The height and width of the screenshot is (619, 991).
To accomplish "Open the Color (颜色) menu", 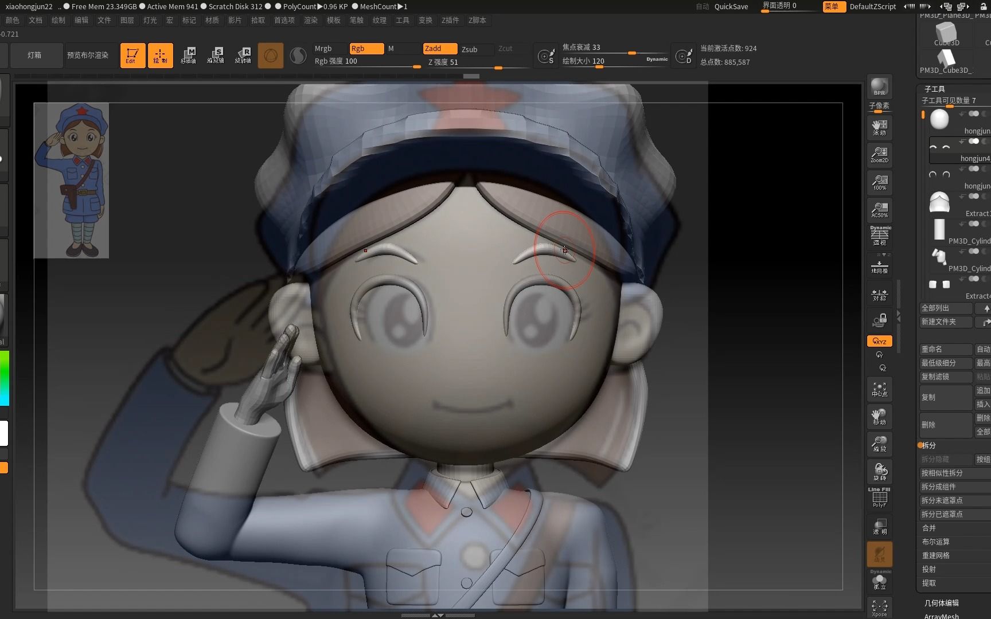I will [12, 20].
